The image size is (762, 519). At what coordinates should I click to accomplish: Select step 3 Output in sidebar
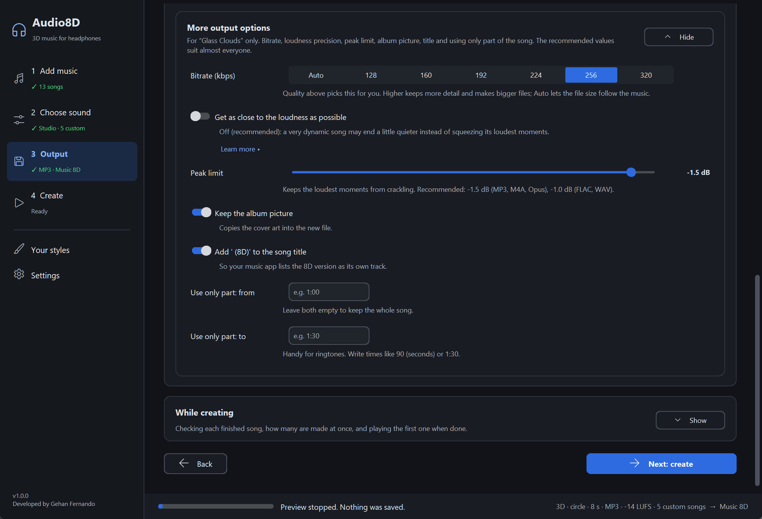tap(72, 161)
